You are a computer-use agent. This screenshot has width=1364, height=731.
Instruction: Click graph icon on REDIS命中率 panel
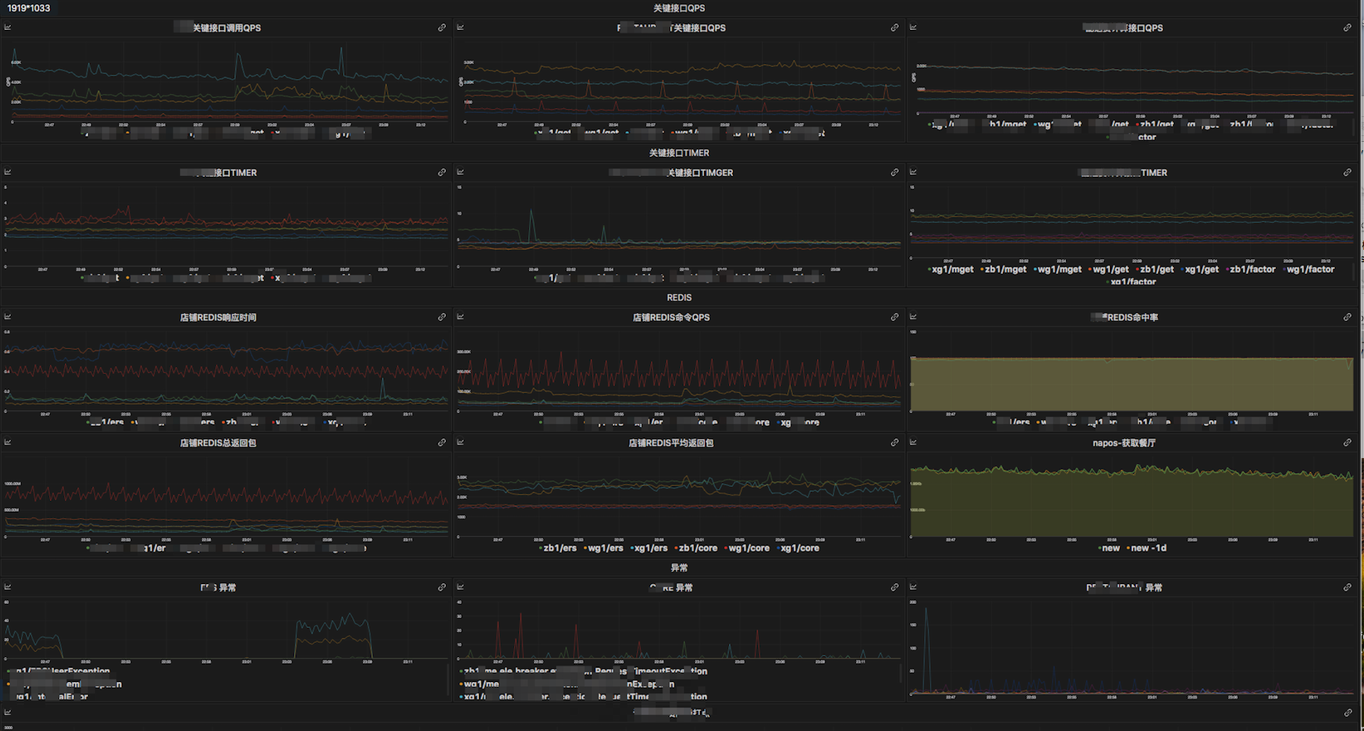click(x=913, y=317)
